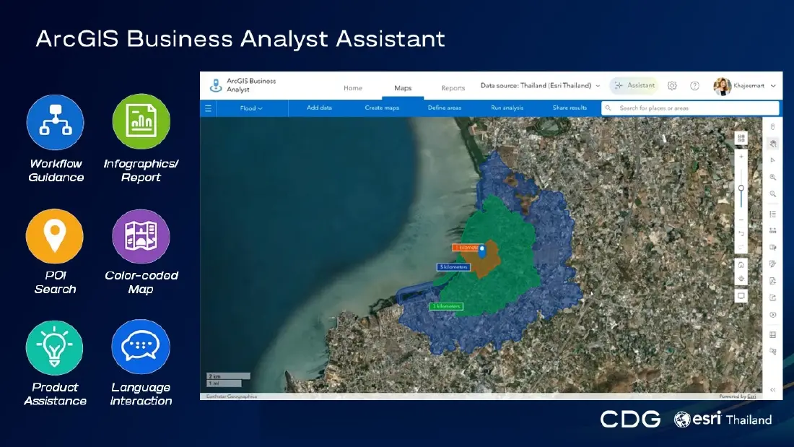Viewport: 794px width, 447px height.
Task: Open the measure ruler tool
Action: click(773, 230)
